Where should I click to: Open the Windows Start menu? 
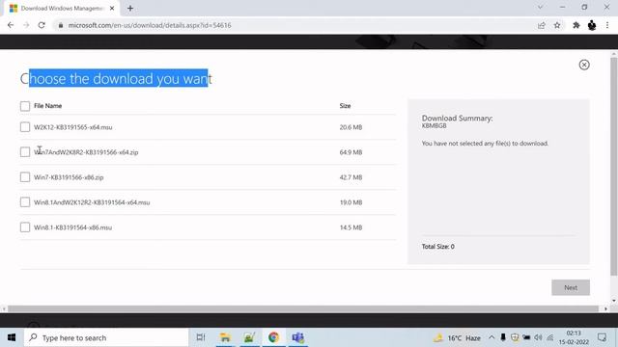[x=12, y=337]
